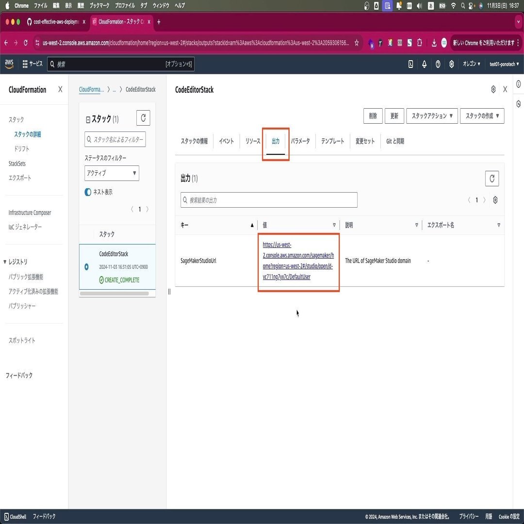The image size is (524, 524).
Task: Close the cost-effective-aws-deployment tab
Action: tap(84, 22)
